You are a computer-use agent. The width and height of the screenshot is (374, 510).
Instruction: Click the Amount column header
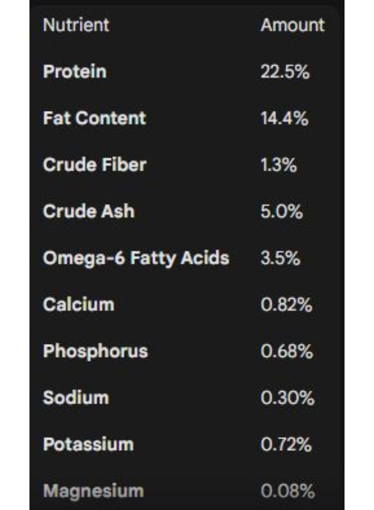292,25
